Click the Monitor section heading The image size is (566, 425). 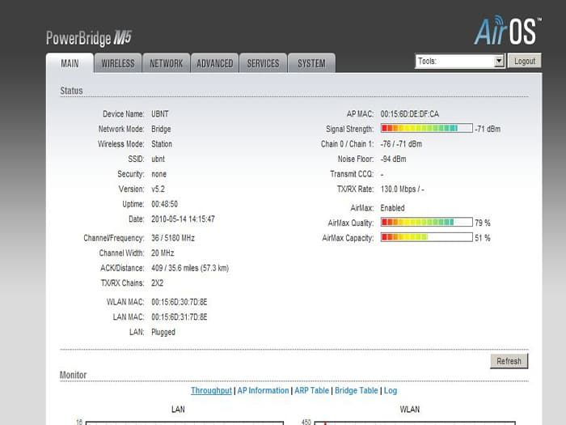[74, 375]
